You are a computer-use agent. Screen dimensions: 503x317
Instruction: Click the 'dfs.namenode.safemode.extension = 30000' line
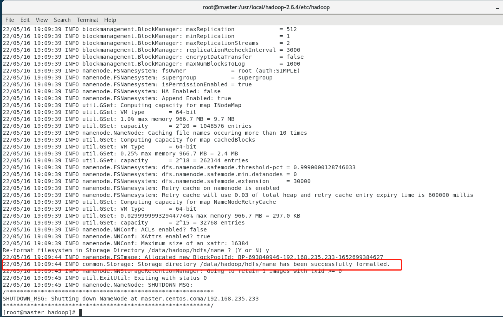157,181
